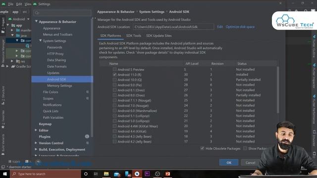This screenshot has width=317, height=178.
Task: Check the Android 7.1.1 (Nougat) checkbox
Action: click(x=114, y=100)
